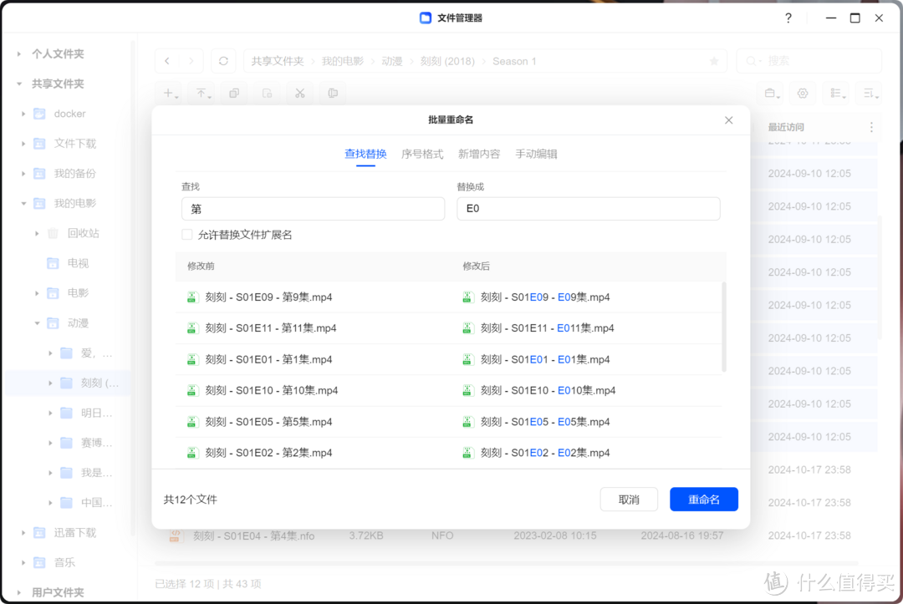The height and width of the screenshot is (604, 903).
Task: Open the view mode list icon
Action: pos(836,93)
